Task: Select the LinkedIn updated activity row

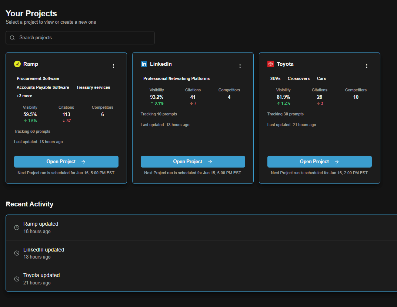Action: [x=201, y=253]
